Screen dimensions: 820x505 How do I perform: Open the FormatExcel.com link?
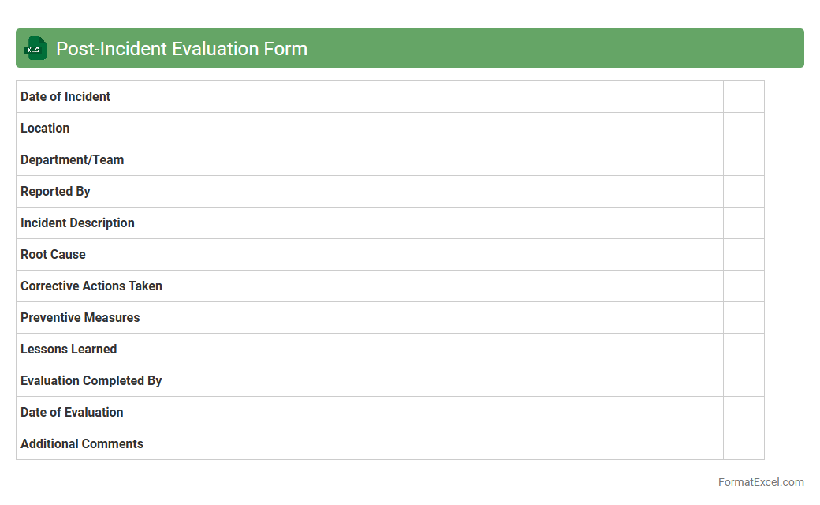click(761, 482)
